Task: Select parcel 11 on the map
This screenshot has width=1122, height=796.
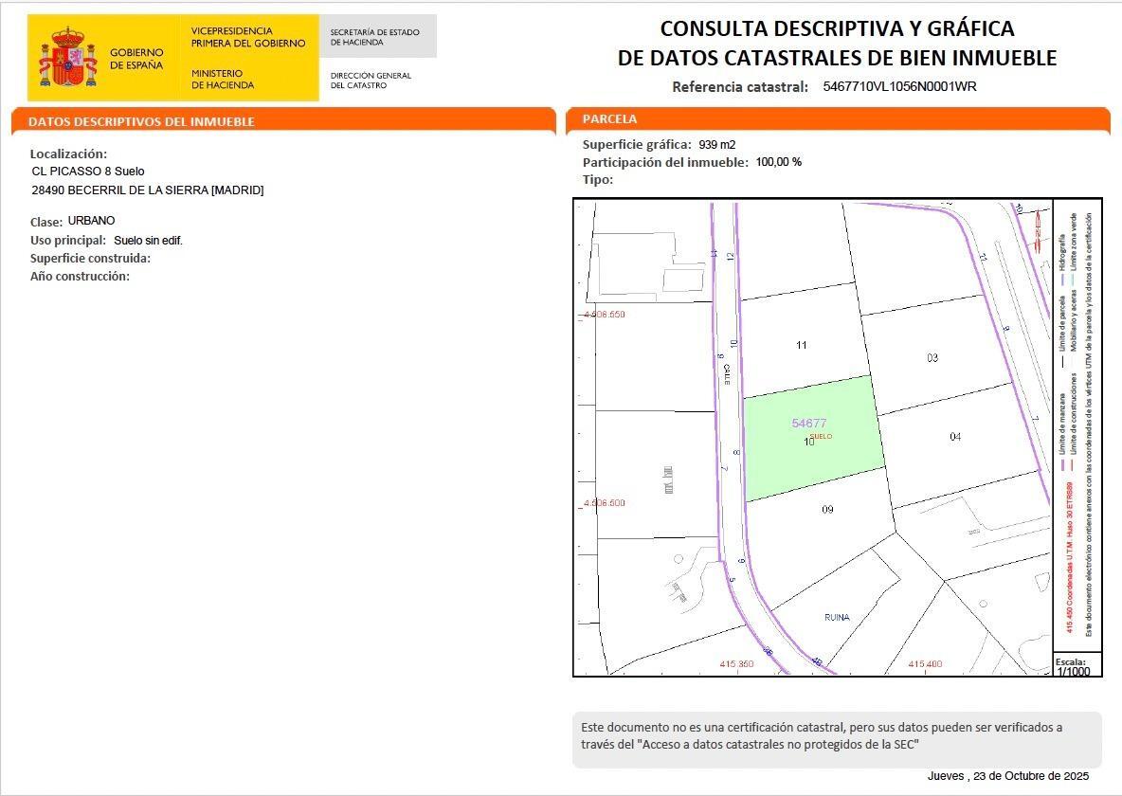Action: (802, 345)
